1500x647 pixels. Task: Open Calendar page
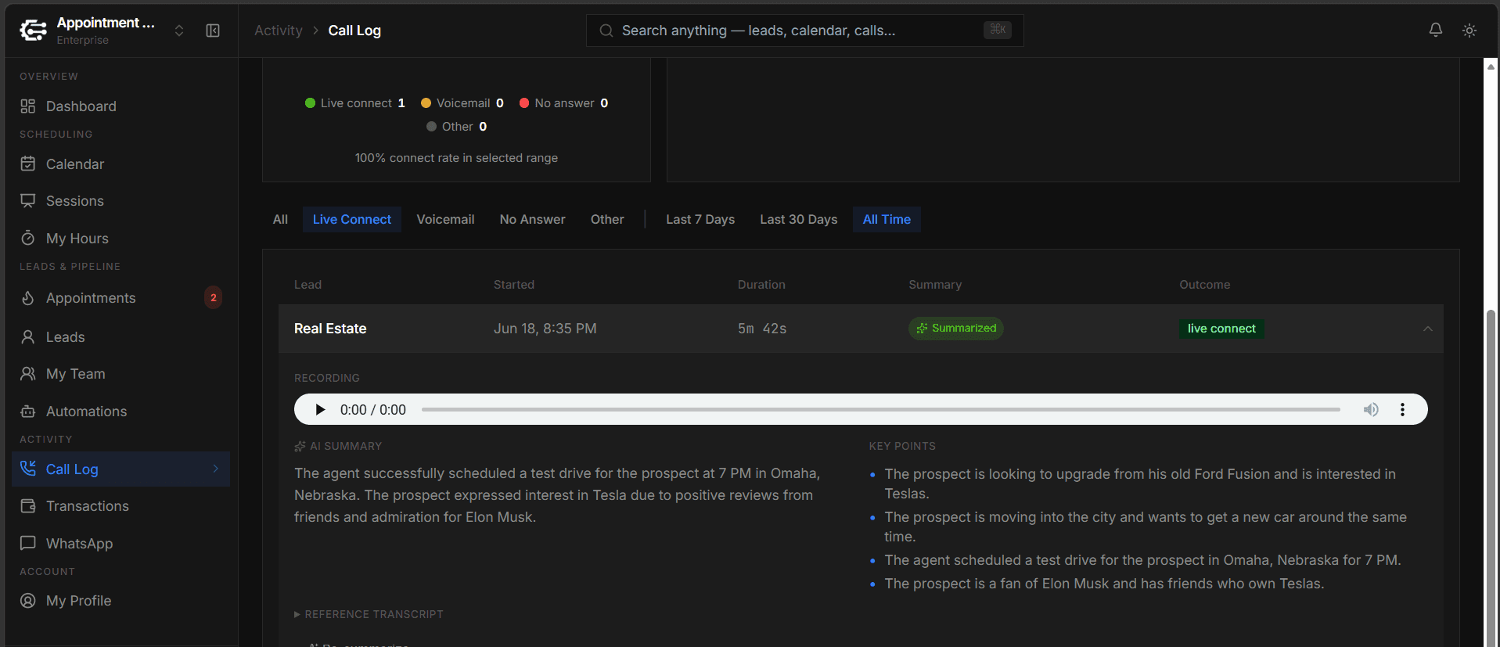pos(121,164)
